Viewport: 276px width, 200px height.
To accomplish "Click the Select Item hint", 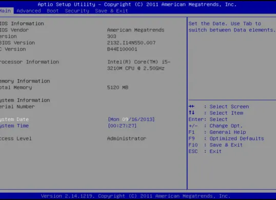I will [226, 113].
